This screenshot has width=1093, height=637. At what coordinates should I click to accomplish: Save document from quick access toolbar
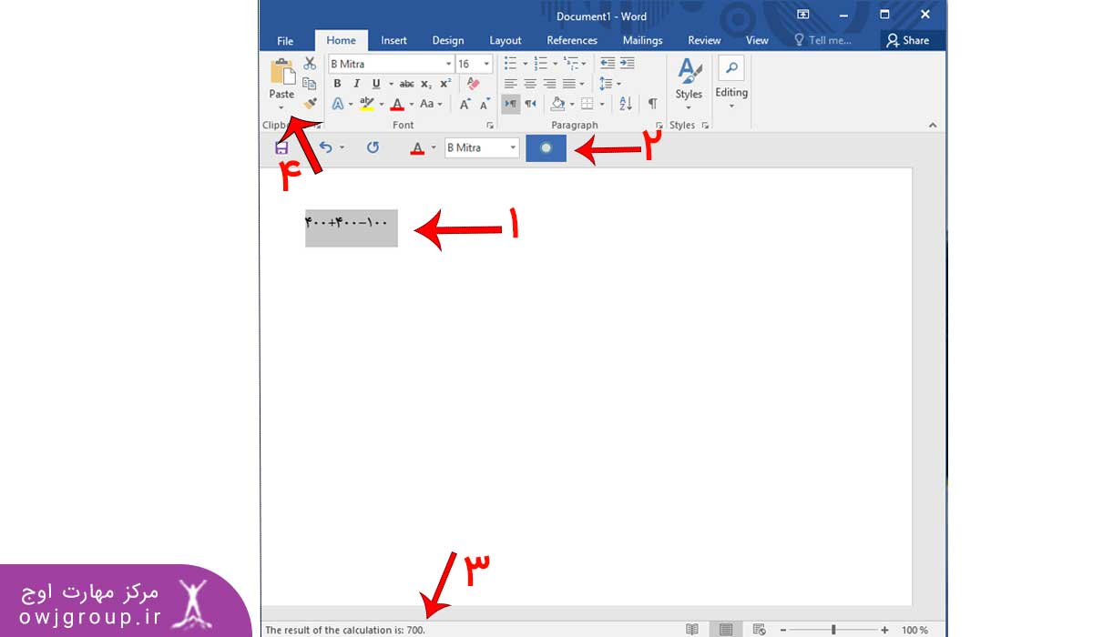(x=281, y=147)
